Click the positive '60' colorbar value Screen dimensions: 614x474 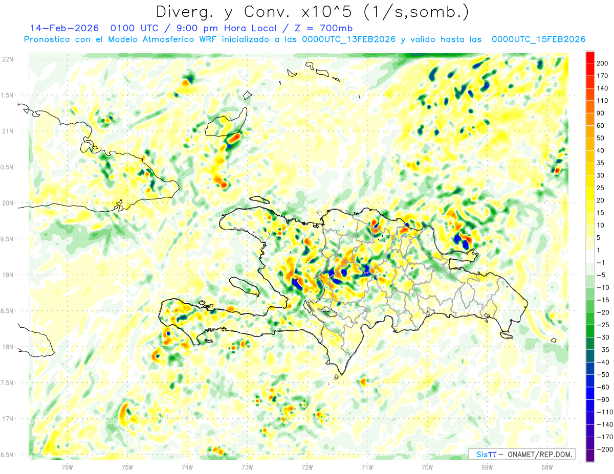click(x=601, y=126)
